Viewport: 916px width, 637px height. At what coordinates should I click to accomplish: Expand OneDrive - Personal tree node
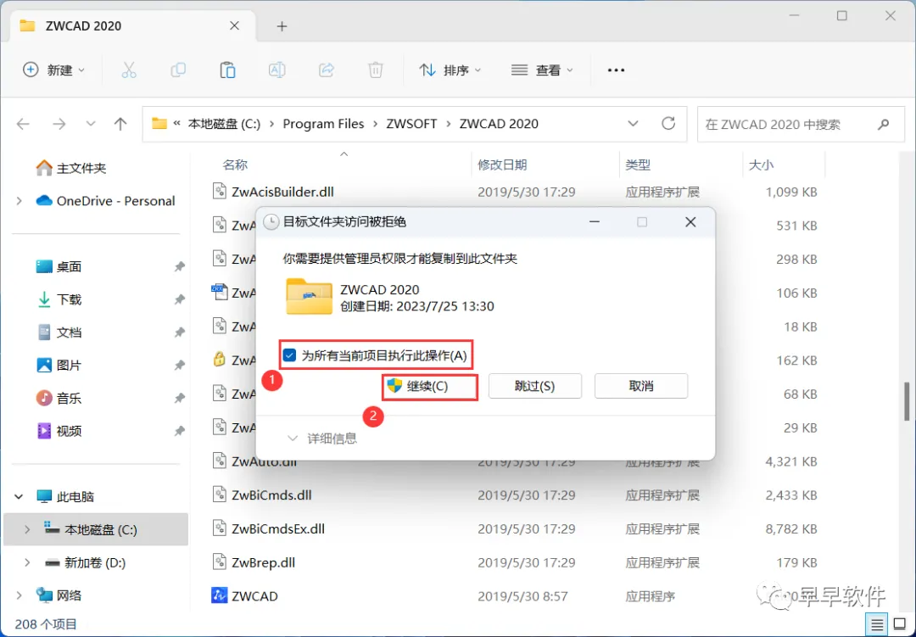coord(20,201)
